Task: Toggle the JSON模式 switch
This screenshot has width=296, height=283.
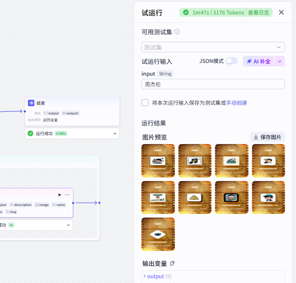Action: tap(232, 61)
